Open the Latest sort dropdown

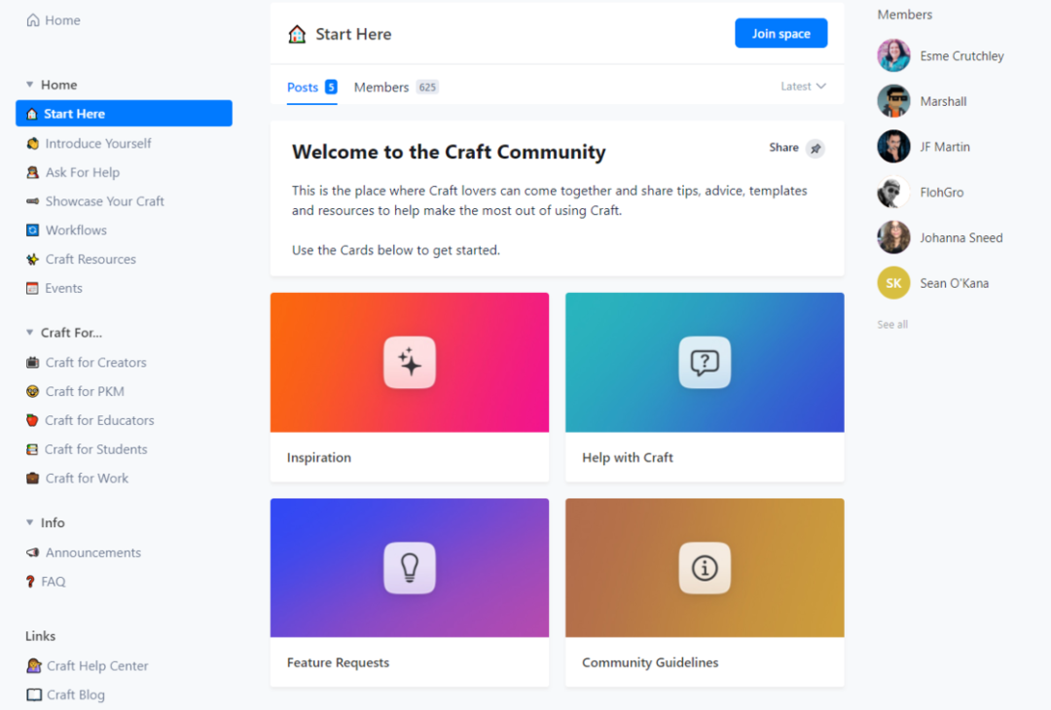803,87
